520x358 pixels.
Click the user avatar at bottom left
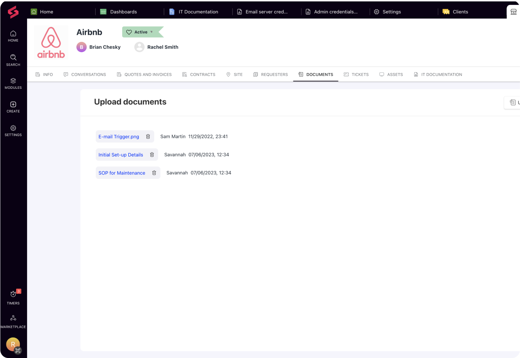pyautogui.click(x=13, y=344)
